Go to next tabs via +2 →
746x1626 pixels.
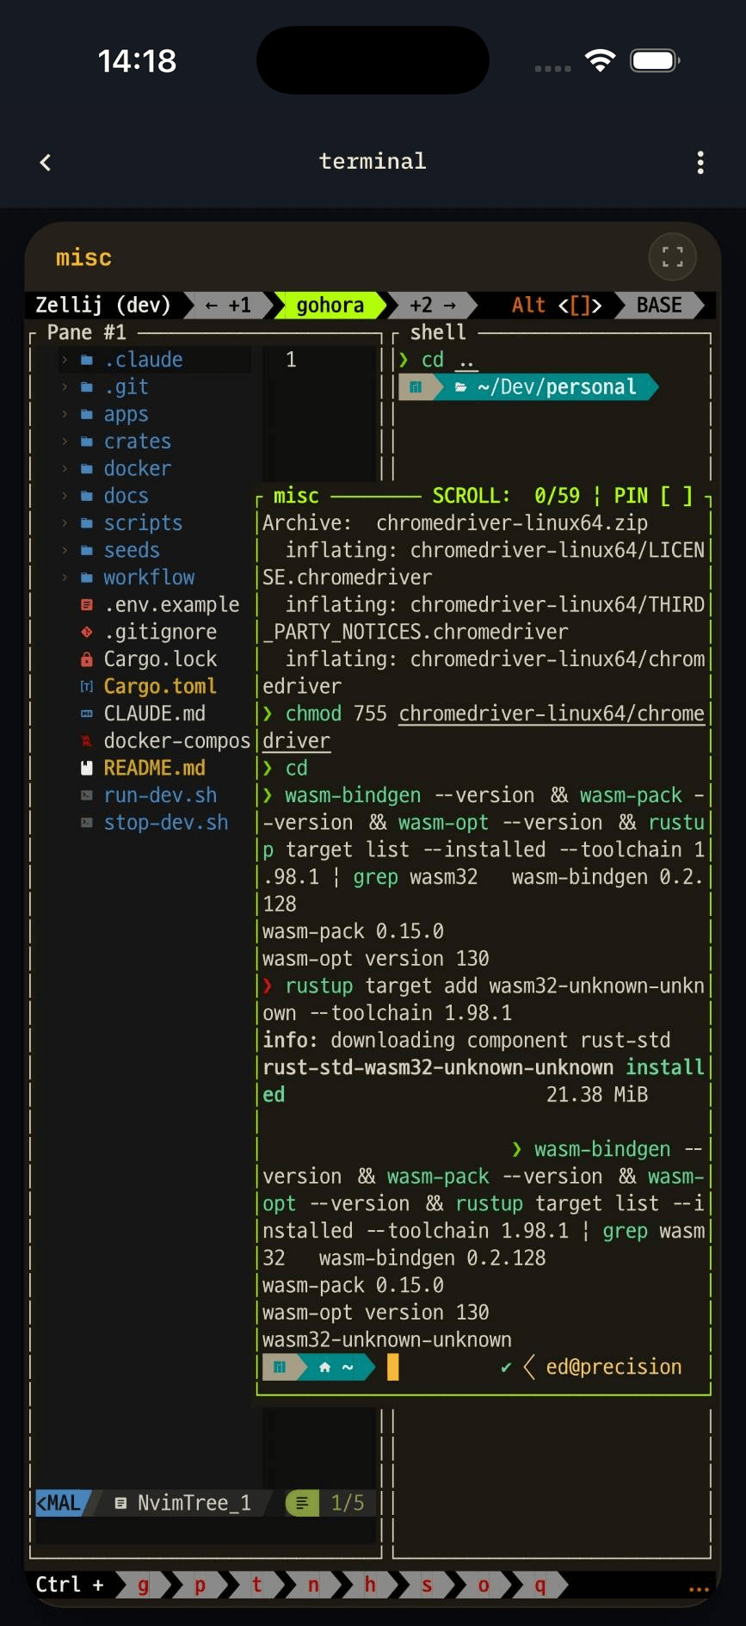[x=433, y=306]
